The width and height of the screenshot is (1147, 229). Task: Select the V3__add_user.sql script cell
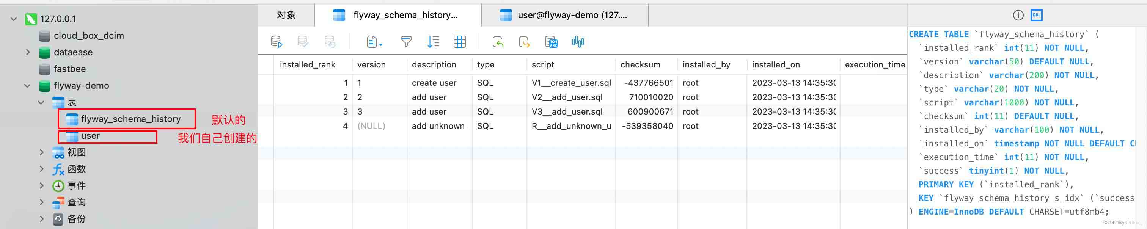(x=571, y=111)
